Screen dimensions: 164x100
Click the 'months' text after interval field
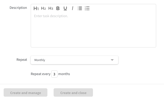pyautogui.click(x=64, y=74)
